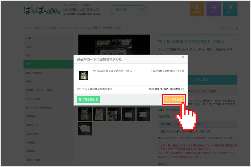251x167 pixels.
Task: Select the 文具 category in the sidebar
Action: coord(48,38)
